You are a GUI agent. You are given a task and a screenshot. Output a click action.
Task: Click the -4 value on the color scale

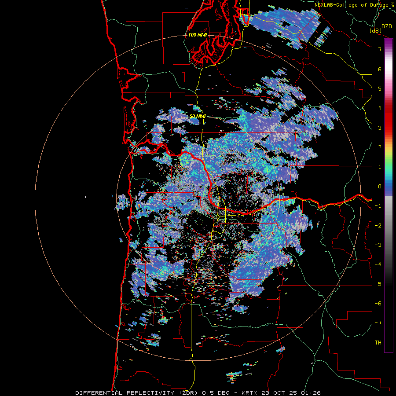click(x=378, y=264)
